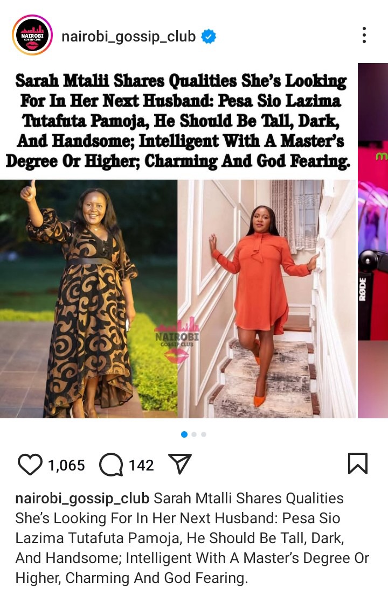The width and height of the screenshot is (388, 597).
Task: Open the 142 comments count
Action: [141, 465]
